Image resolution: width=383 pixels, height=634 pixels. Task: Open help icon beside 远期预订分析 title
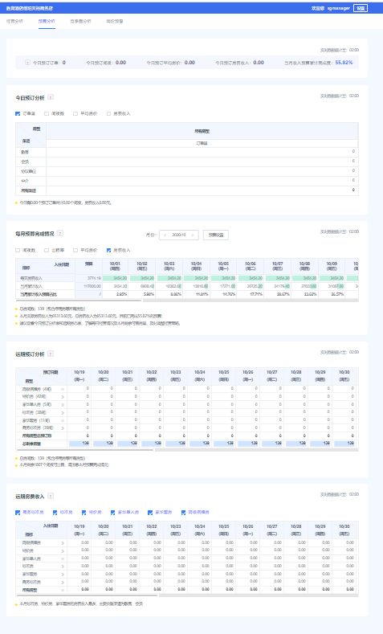pyautogui.click(x=51, y=354)
